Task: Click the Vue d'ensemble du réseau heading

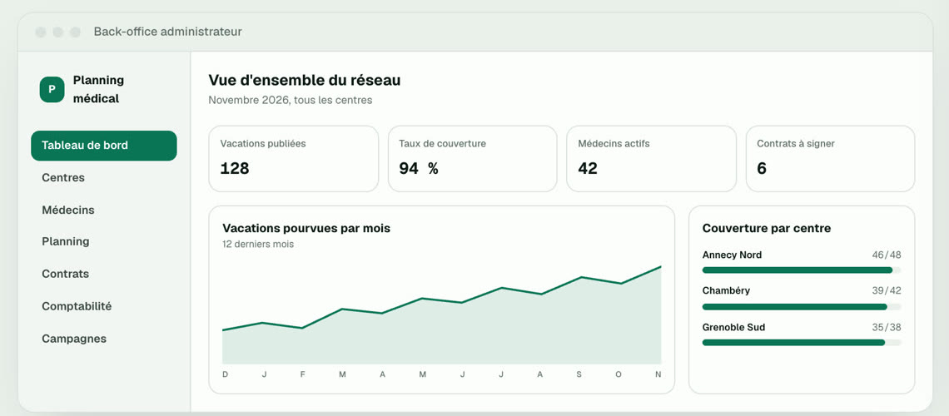Action: click(305, 80)
